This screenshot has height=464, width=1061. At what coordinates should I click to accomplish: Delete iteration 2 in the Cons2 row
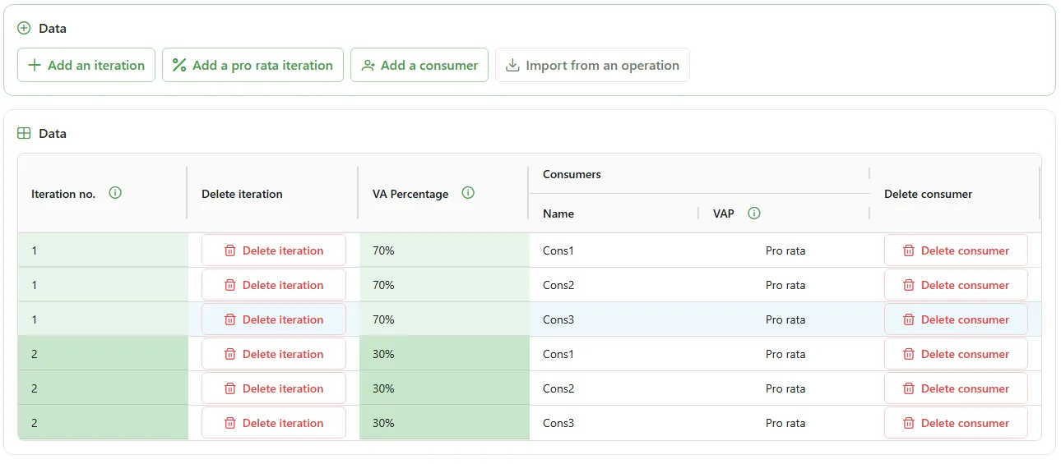(x=274, y=388)
